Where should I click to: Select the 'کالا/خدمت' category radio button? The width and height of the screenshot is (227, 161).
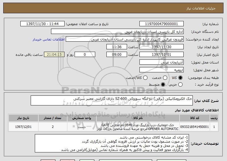click(x=145, y=78)
